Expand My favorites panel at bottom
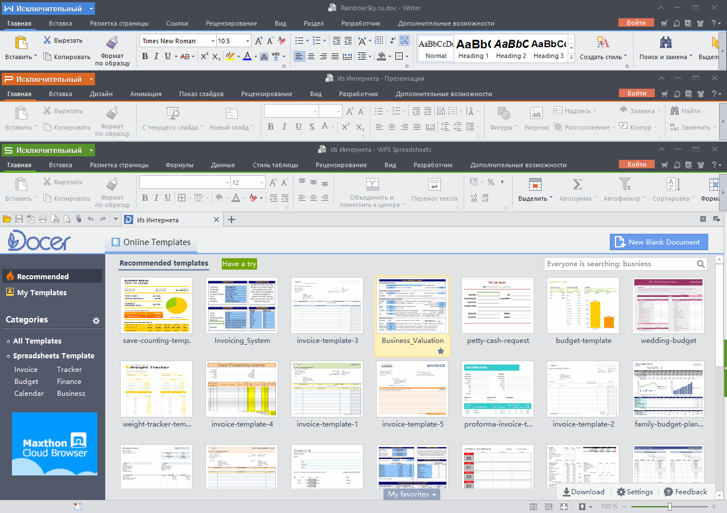 (x=412, y=494)
